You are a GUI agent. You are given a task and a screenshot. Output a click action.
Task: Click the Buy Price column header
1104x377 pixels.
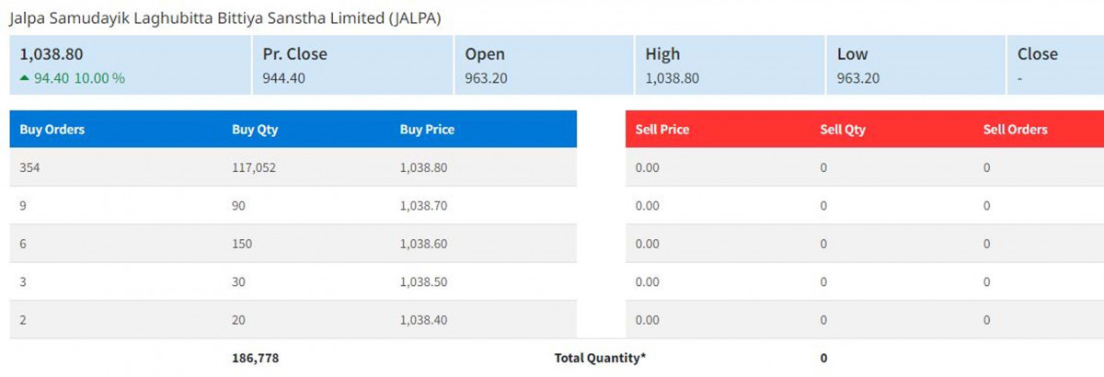(x=427, y=130)
